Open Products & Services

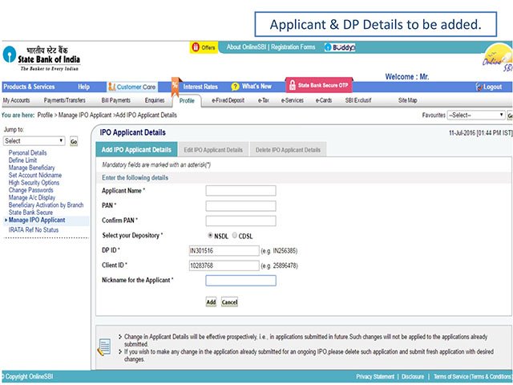29,87
